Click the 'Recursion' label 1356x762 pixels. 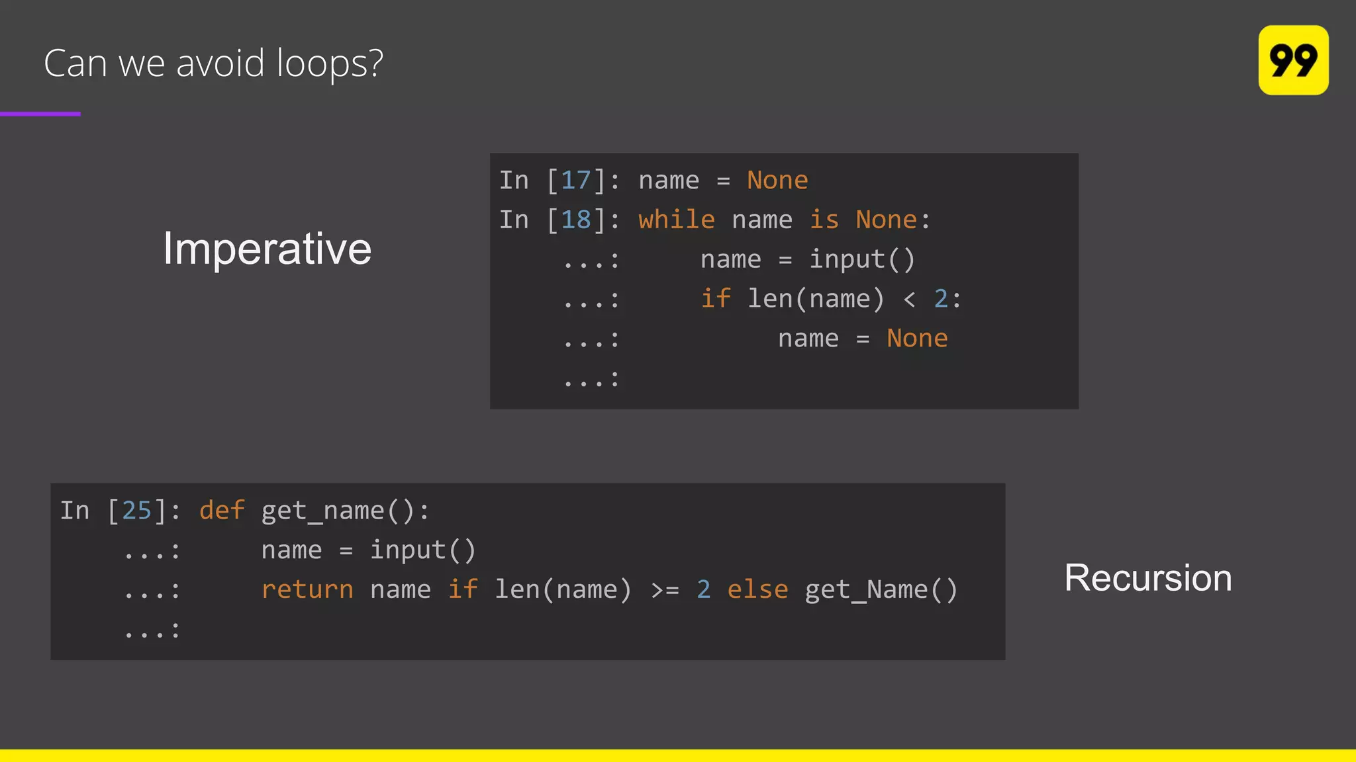1148,577
